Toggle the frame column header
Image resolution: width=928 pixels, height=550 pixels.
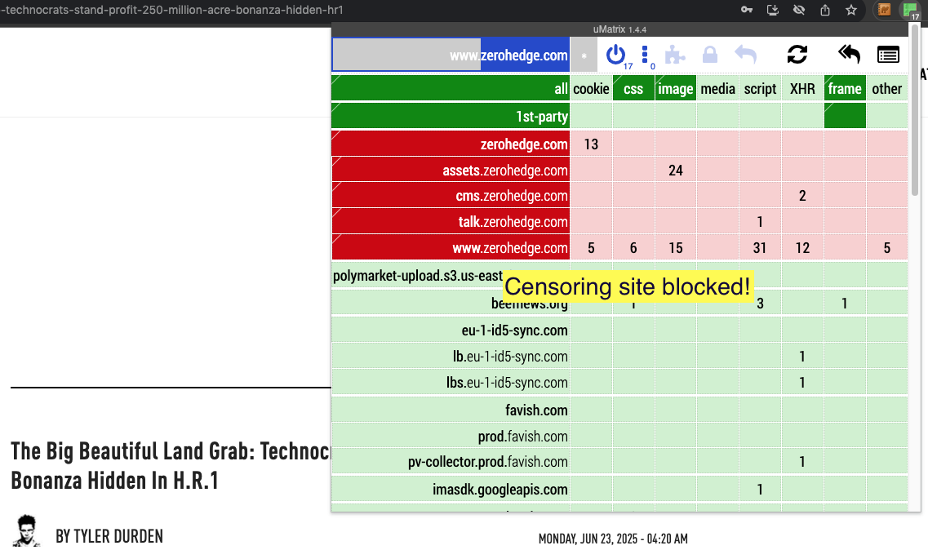[845, 88]
